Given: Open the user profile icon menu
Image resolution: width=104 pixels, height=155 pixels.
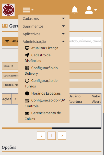Looking at the screenshot, I should tap(91, 10).
